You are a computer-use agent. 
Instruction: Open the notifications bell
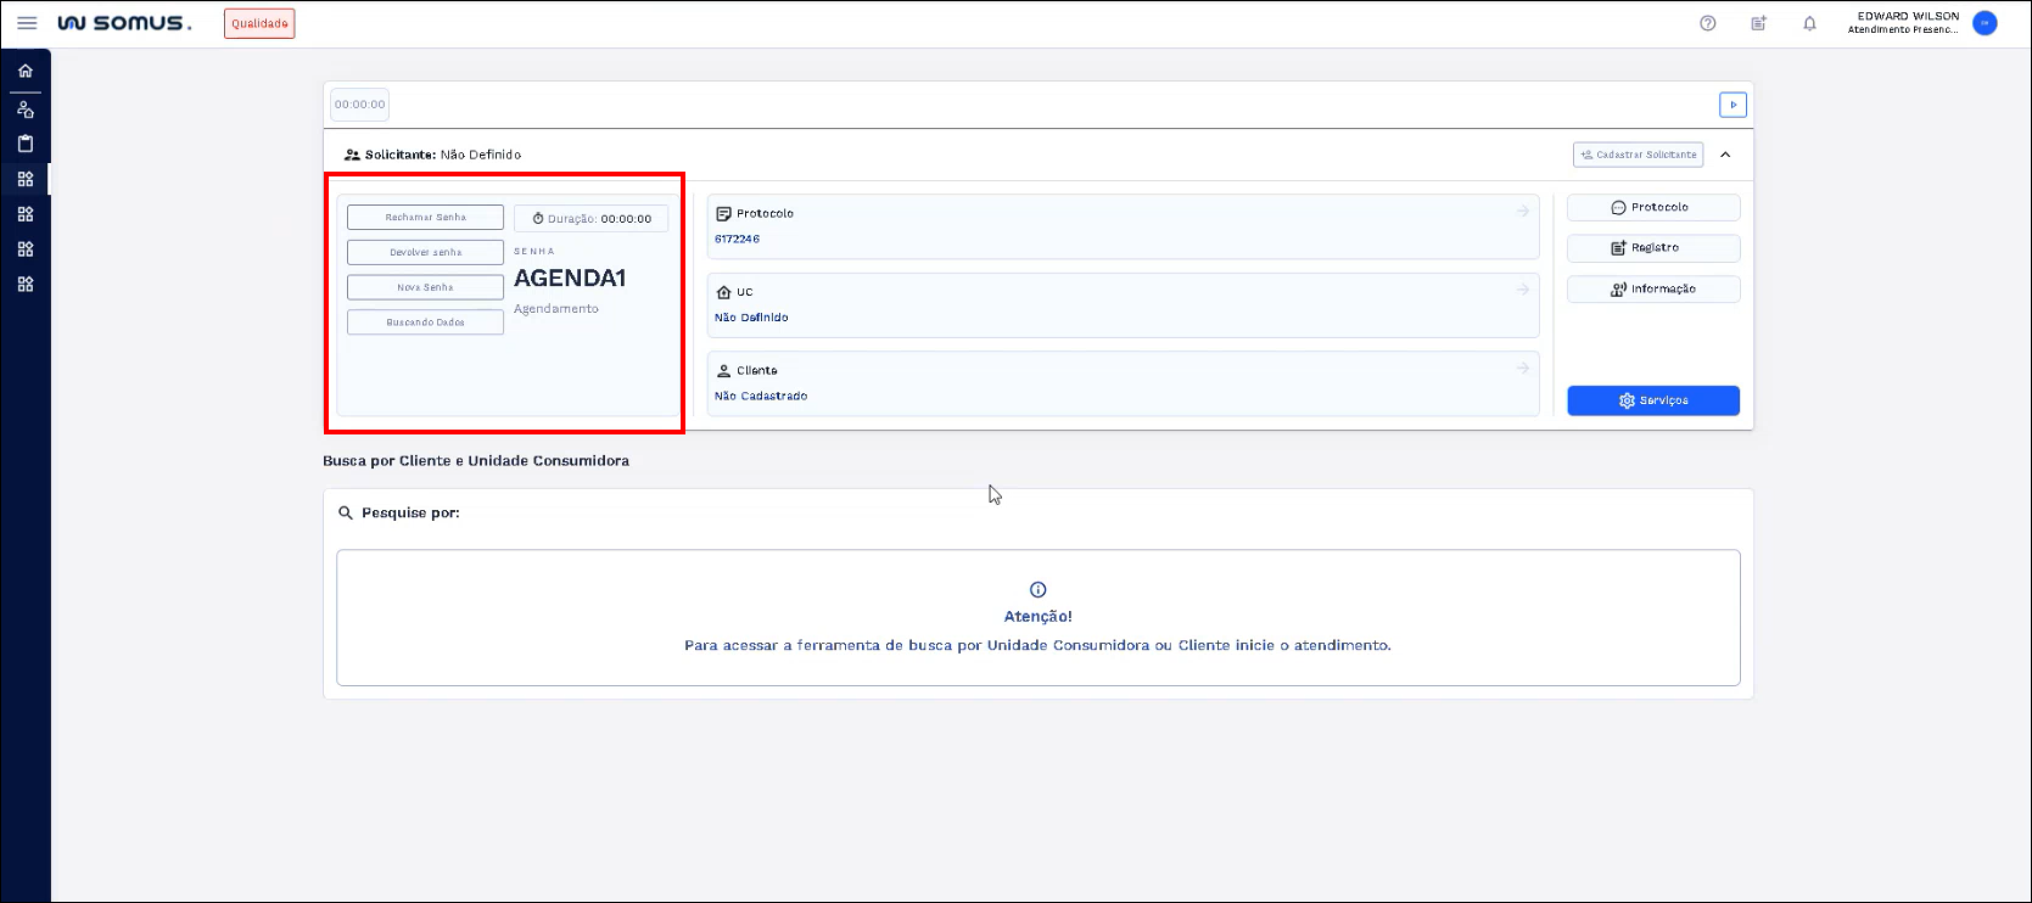[x=1809, y=24]
